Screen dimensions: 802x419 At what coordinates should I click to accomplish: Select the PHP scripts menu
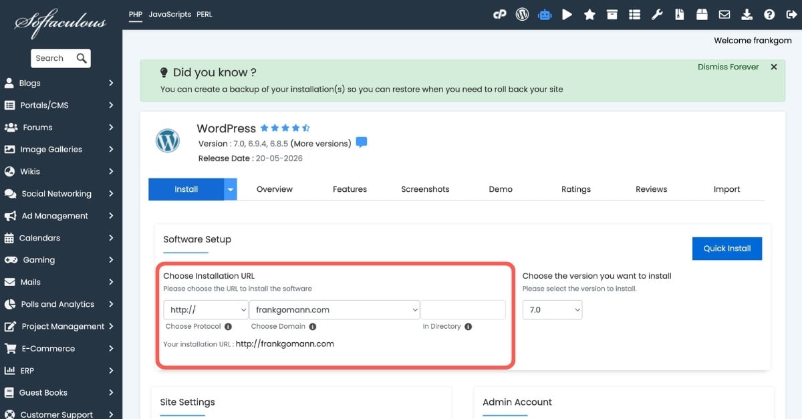click(x=136, y=14)
